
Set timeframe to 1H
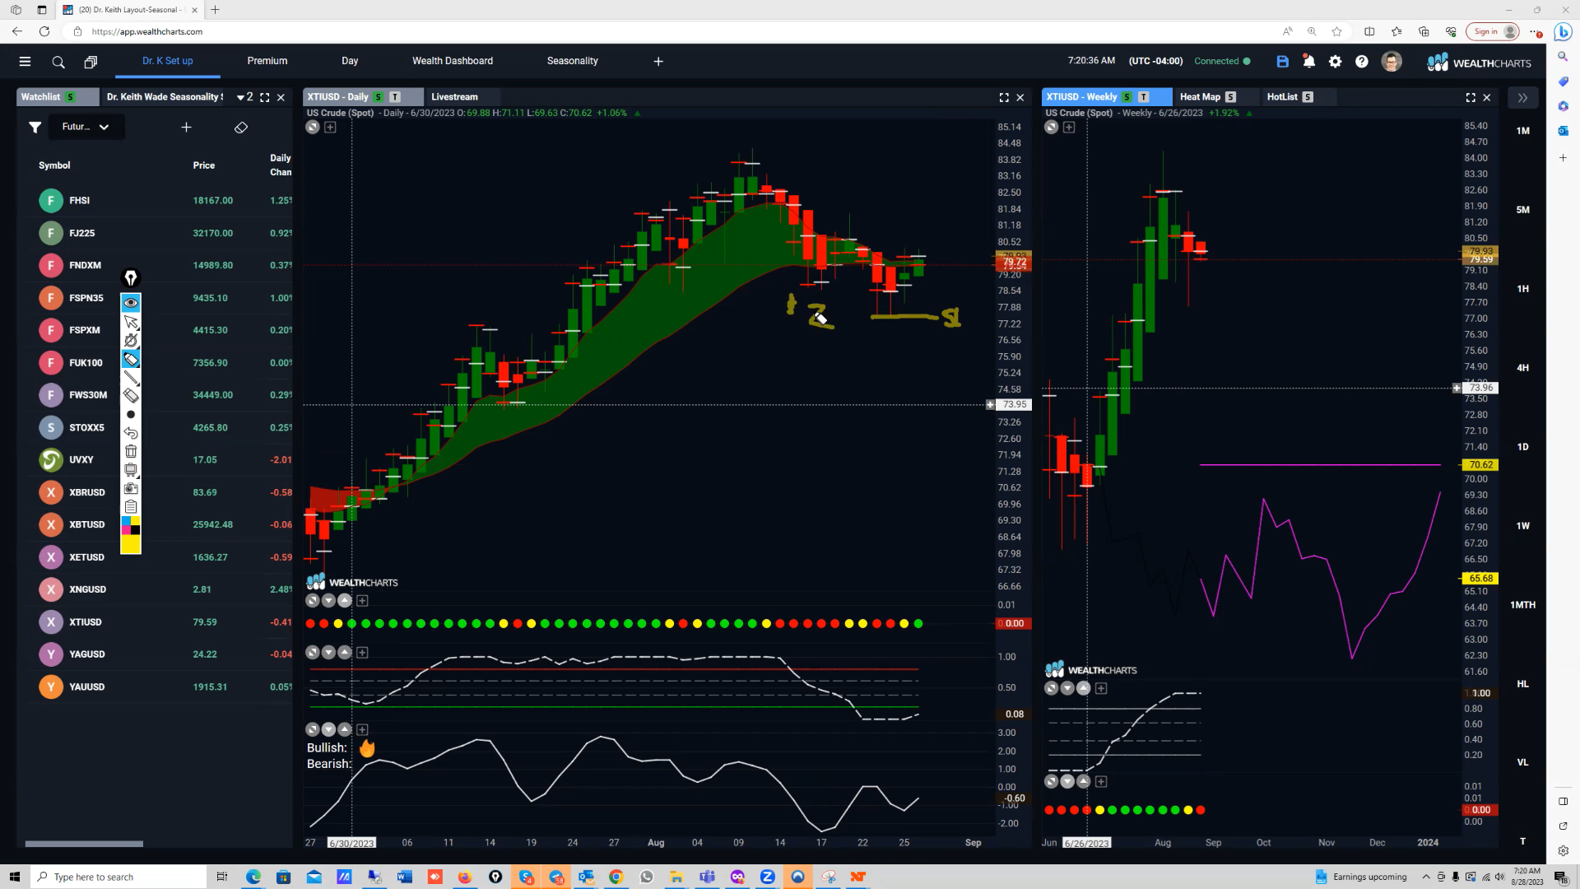click(x=1522, y=289)
